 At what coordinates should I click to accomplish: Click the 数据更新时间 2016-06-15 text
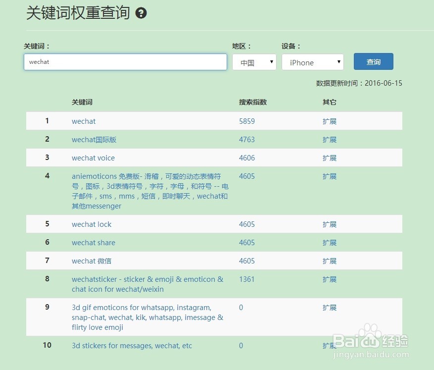pos(359,83)
